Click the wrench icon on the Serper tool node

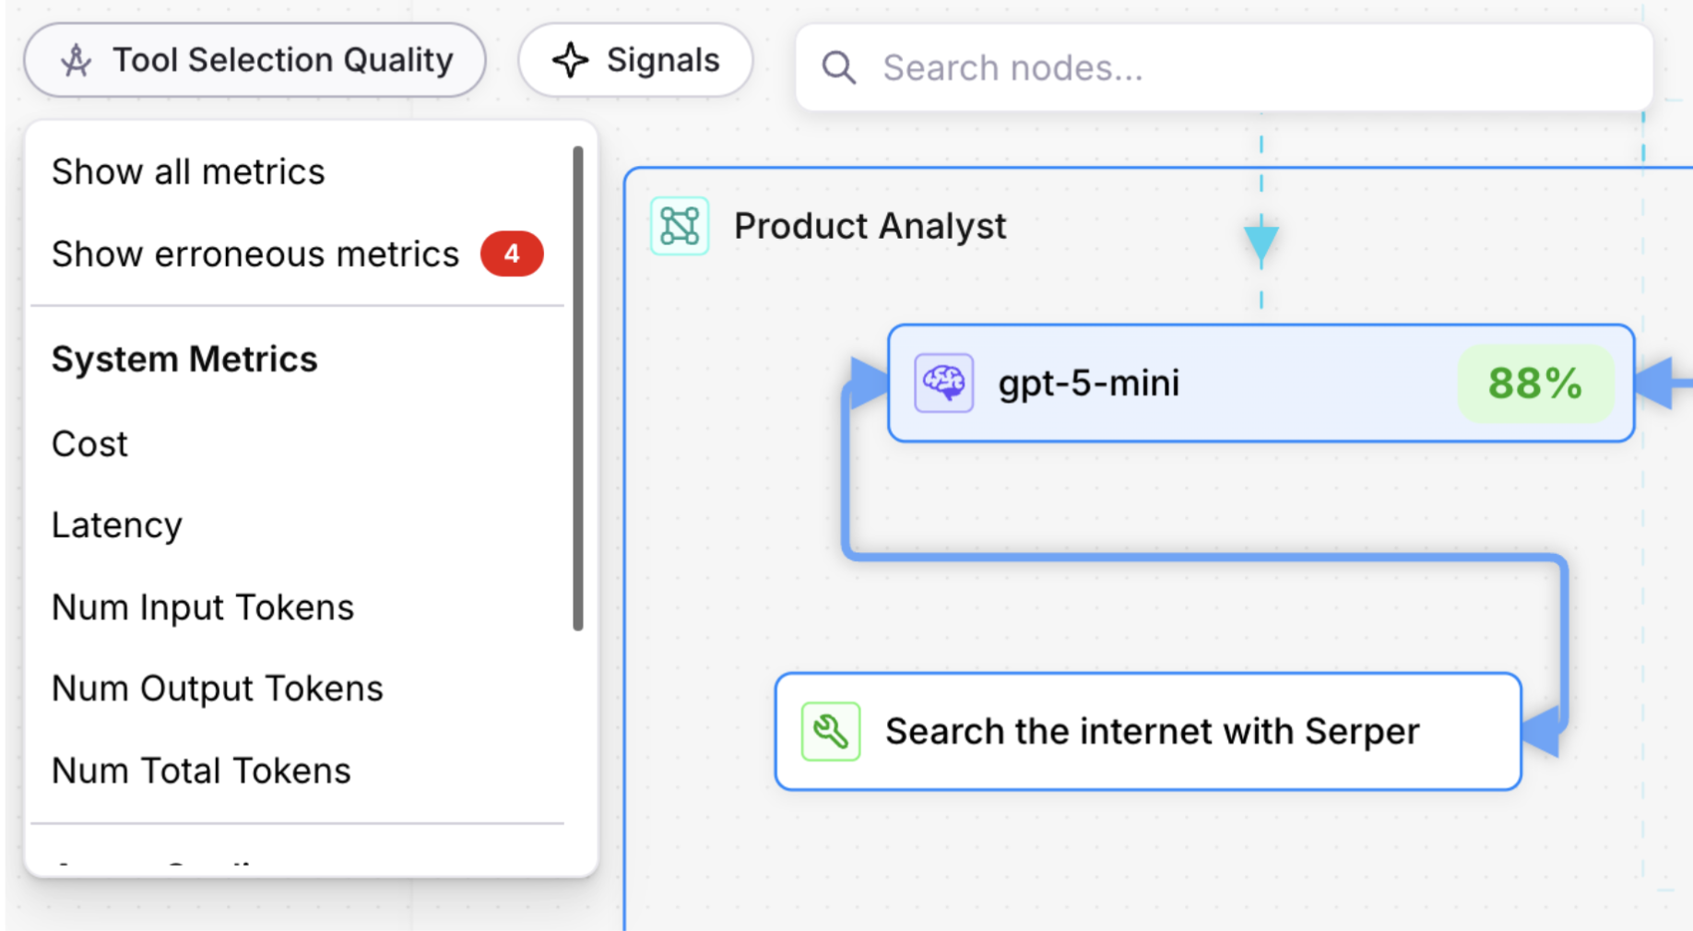coord(829,731)
